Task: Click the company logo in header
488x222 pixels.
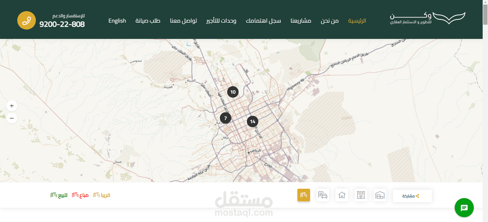Action: [x=428, y=18]
